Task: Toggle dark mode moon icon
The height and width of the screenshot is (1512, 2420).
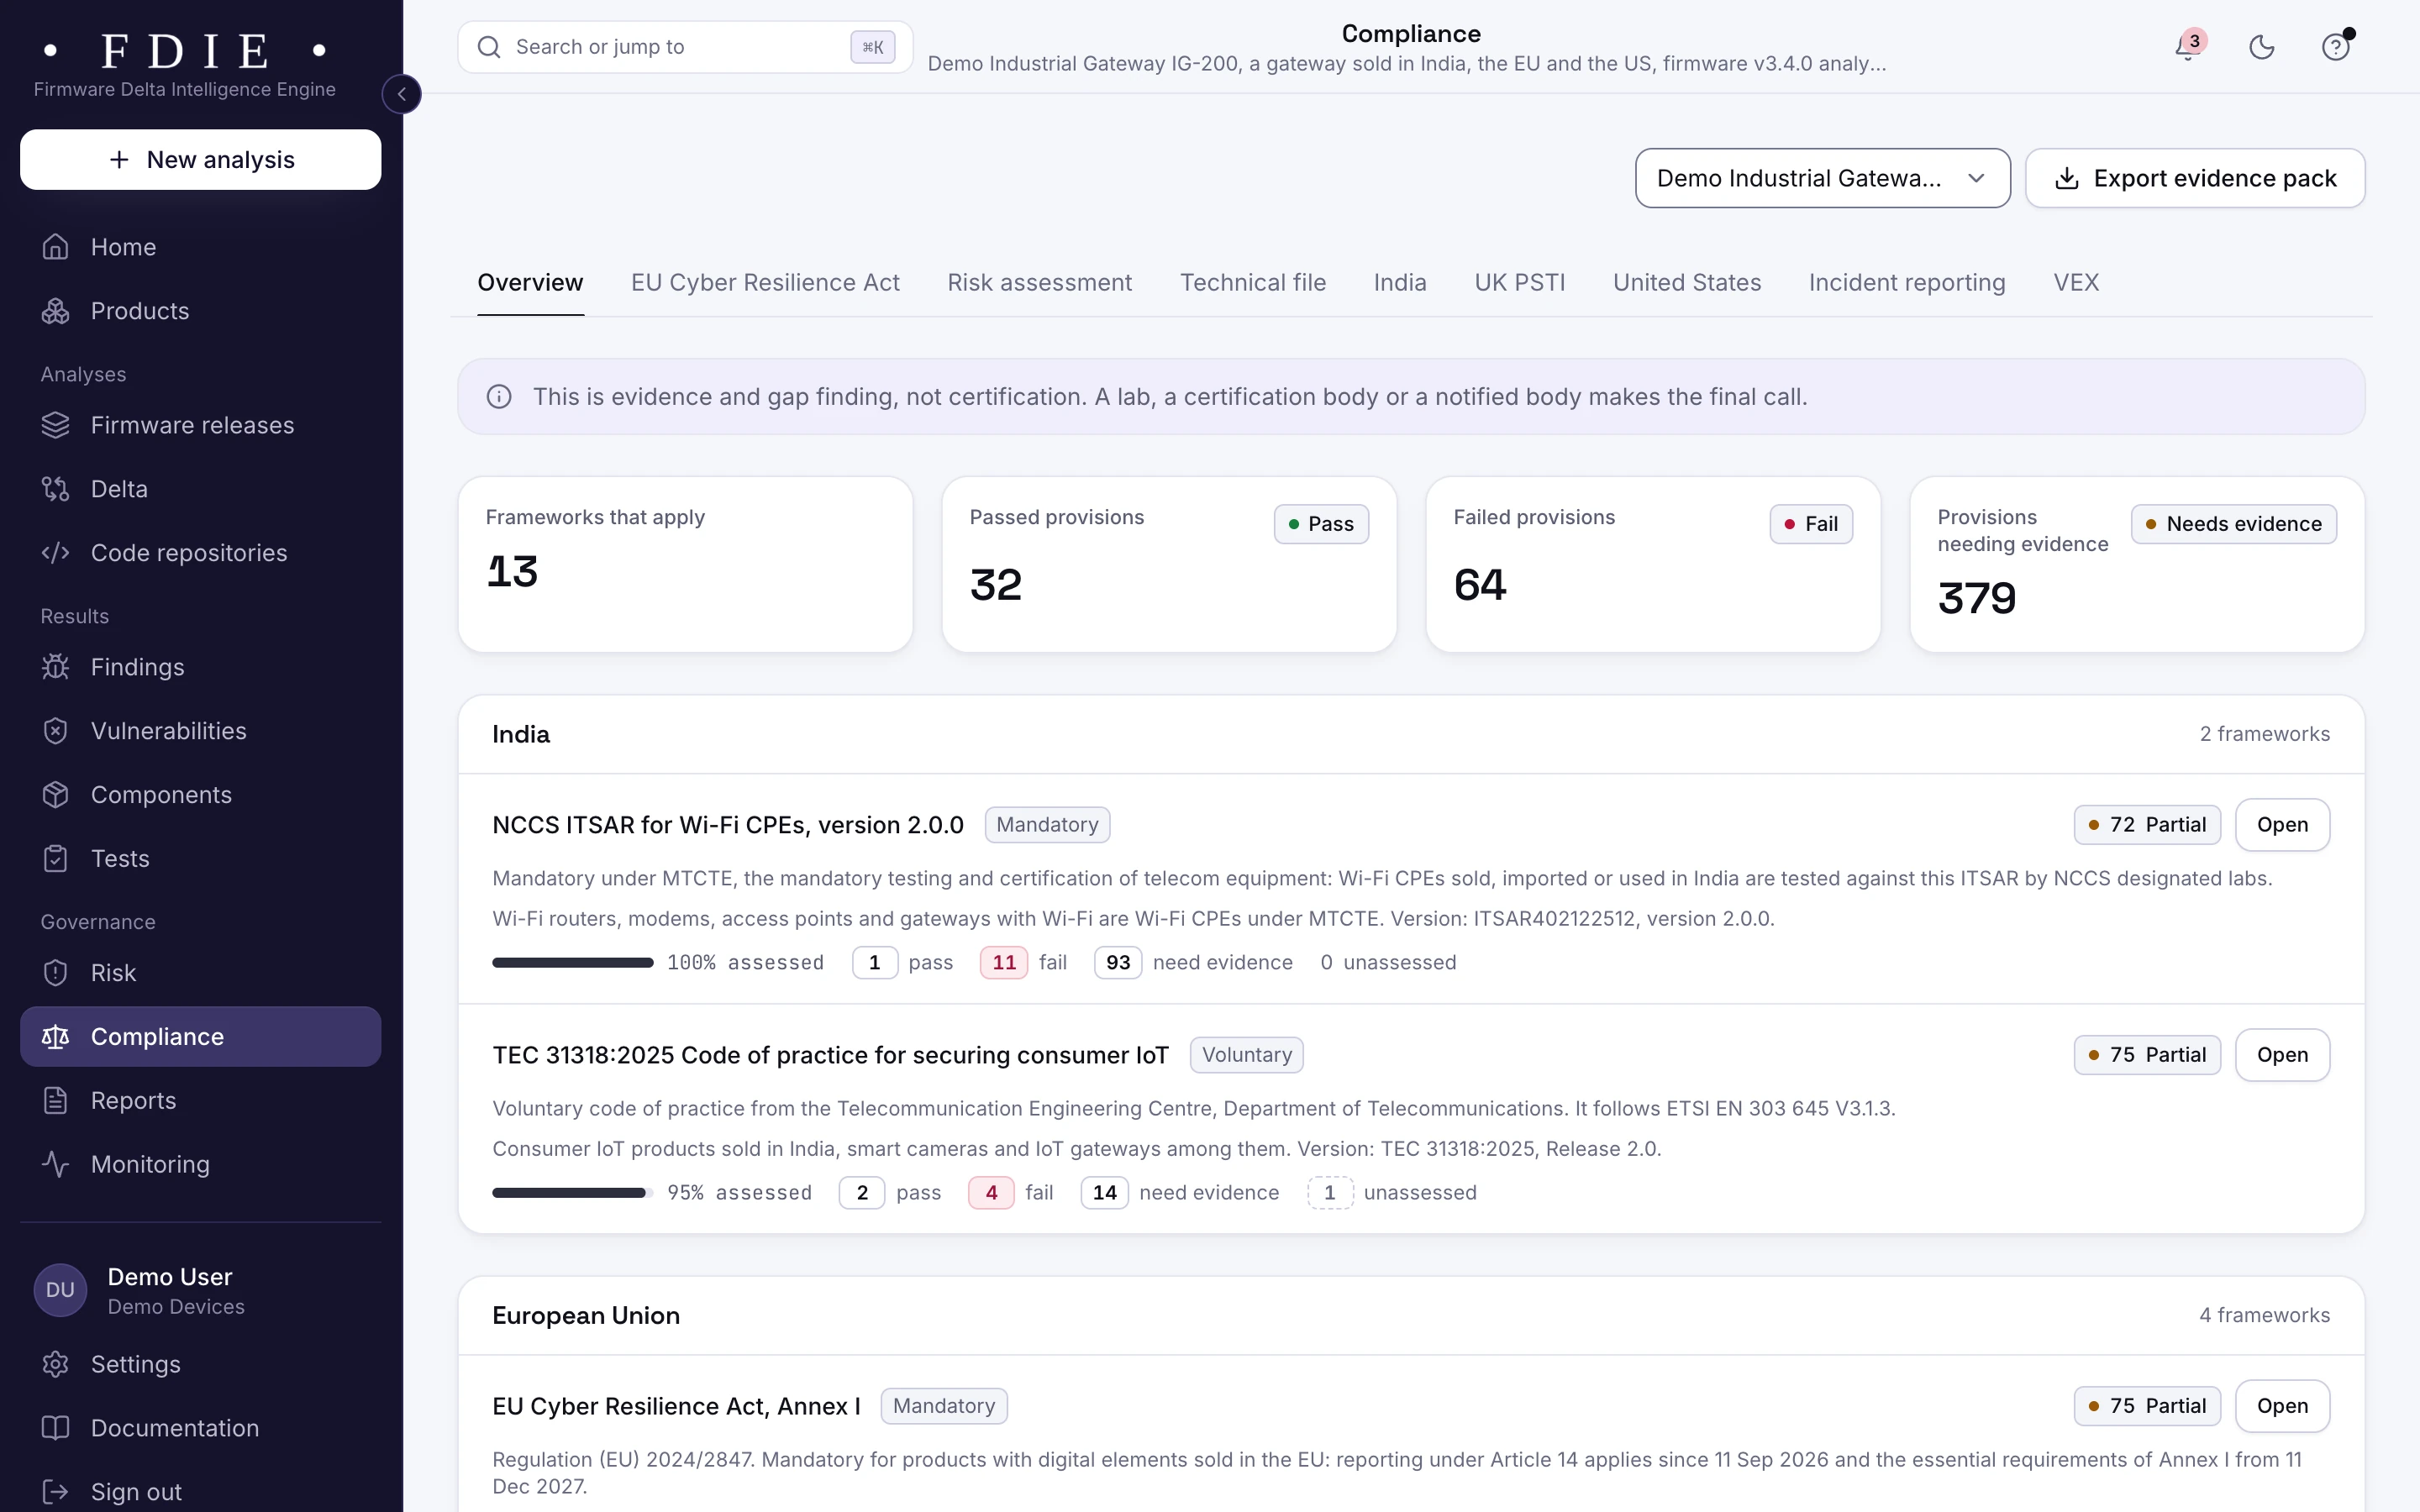Action: (x=2262, y=47)
